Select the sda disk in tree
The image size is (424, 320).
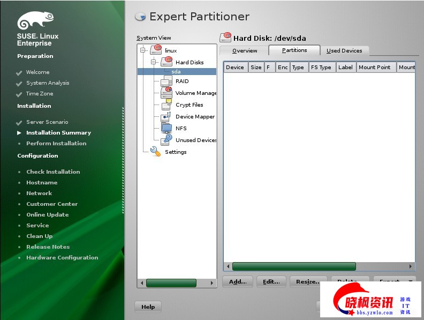(176, 71)
